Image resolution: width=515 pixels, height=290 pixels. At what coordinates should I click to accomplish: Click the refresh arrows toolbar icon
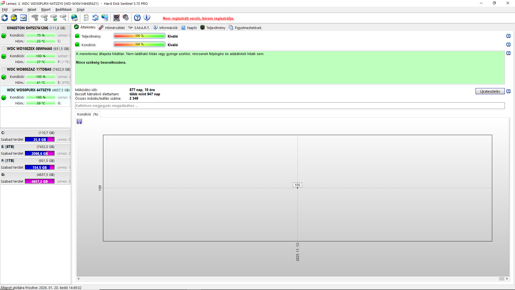[5, 18]
